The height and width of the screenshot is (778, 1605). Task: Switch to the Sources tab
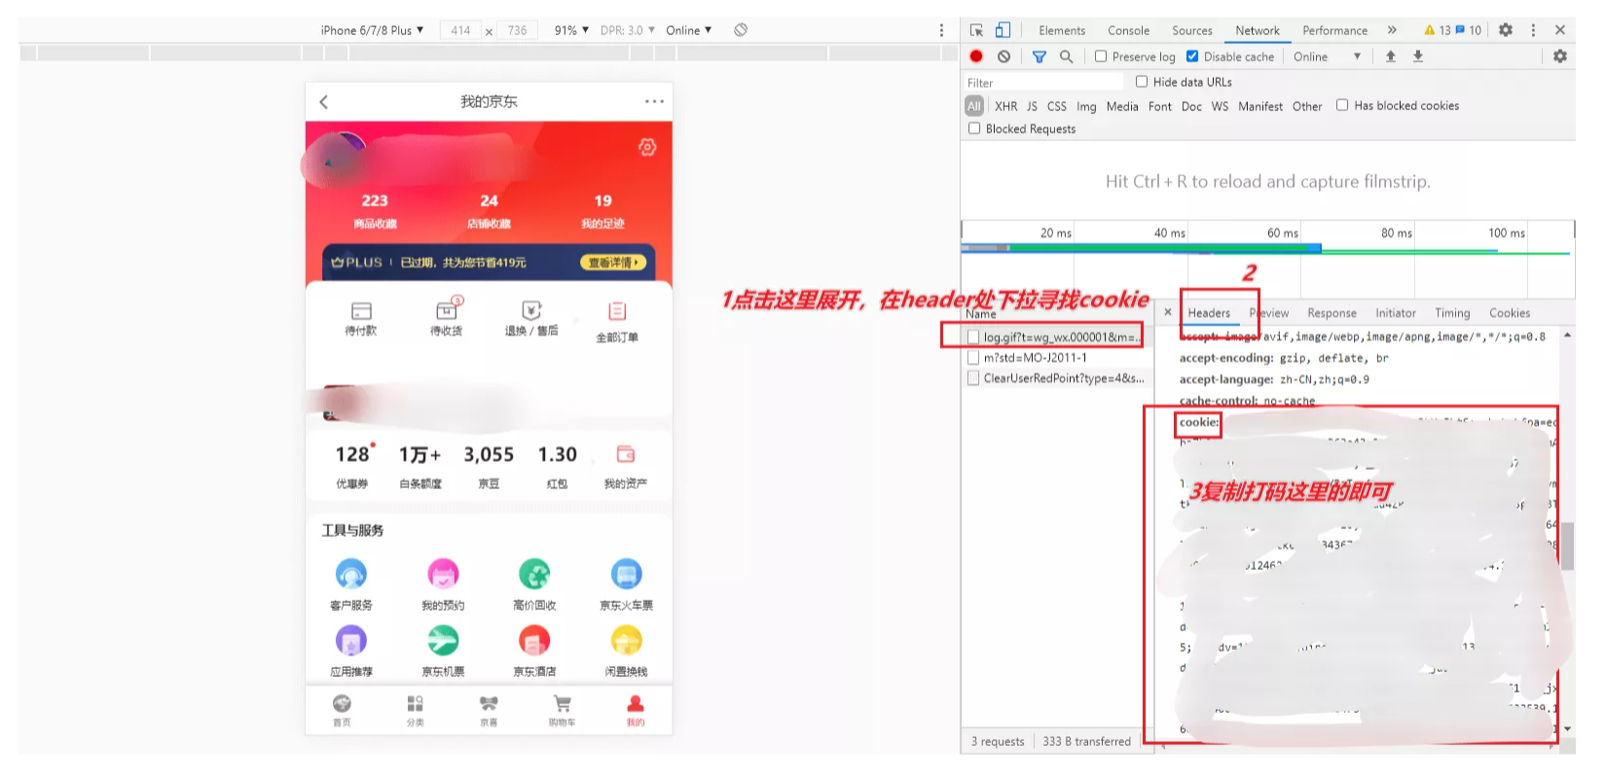tap(1192, 30)
